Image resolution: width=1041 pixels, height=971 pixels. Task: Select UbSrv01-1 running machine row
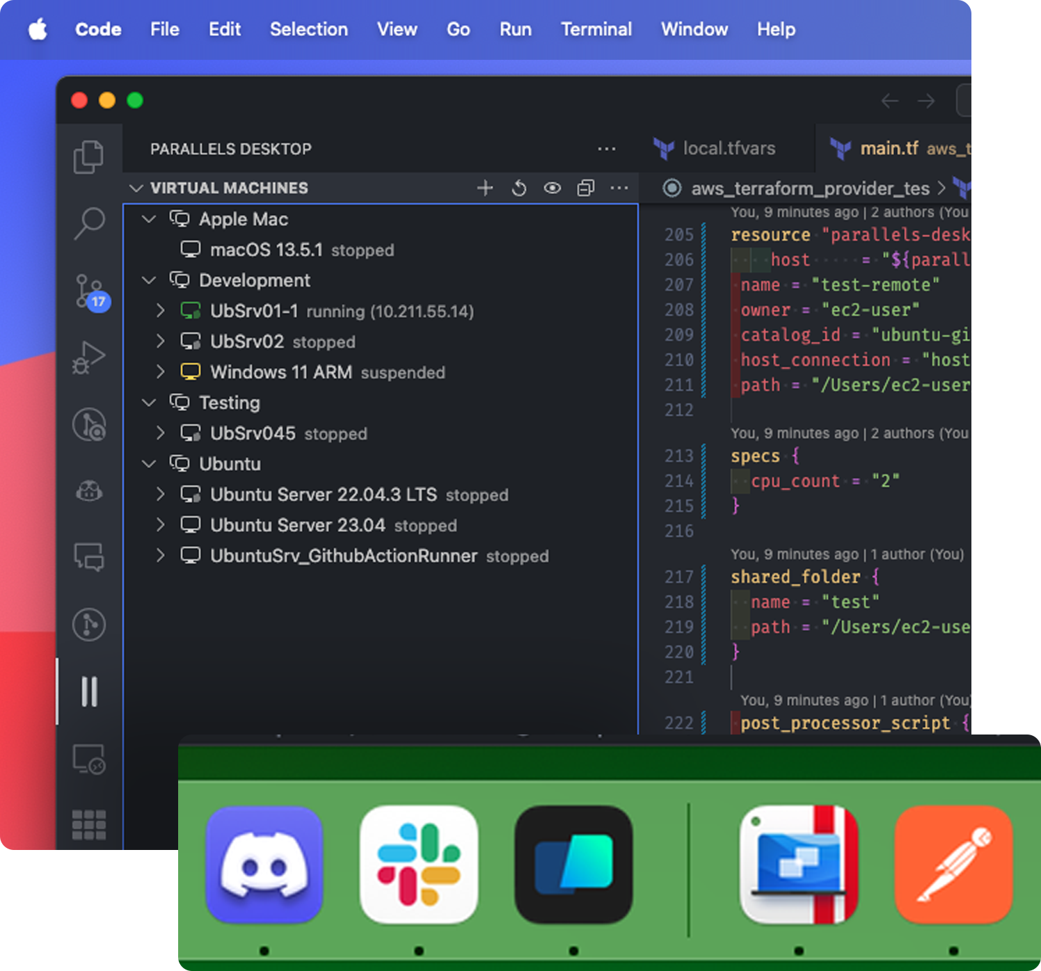(381, 311)
